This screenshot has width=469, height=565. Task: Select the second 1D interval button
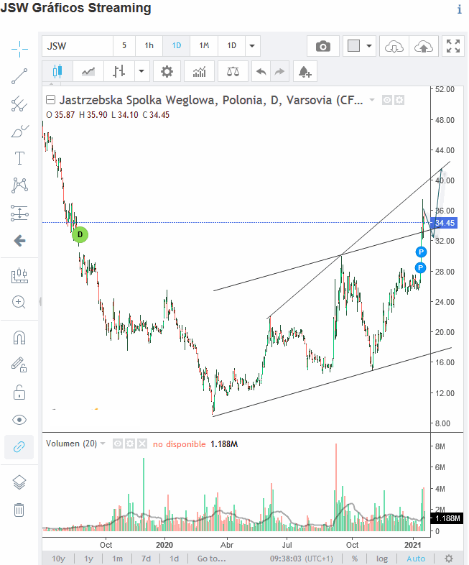(231, 46)
